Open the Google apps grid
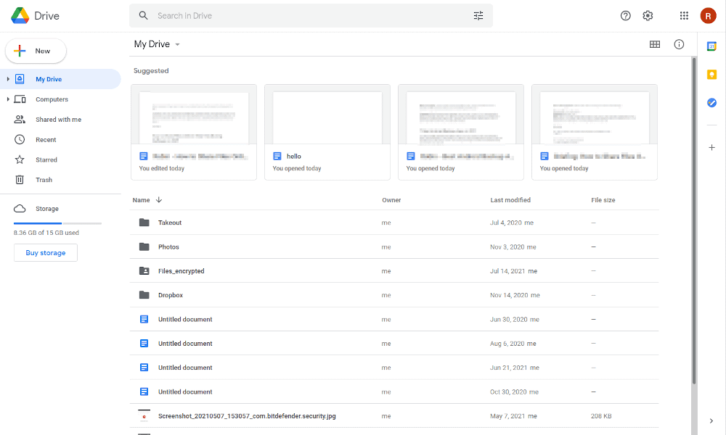Viewport: 726px width, 435px height. [684, 16]
